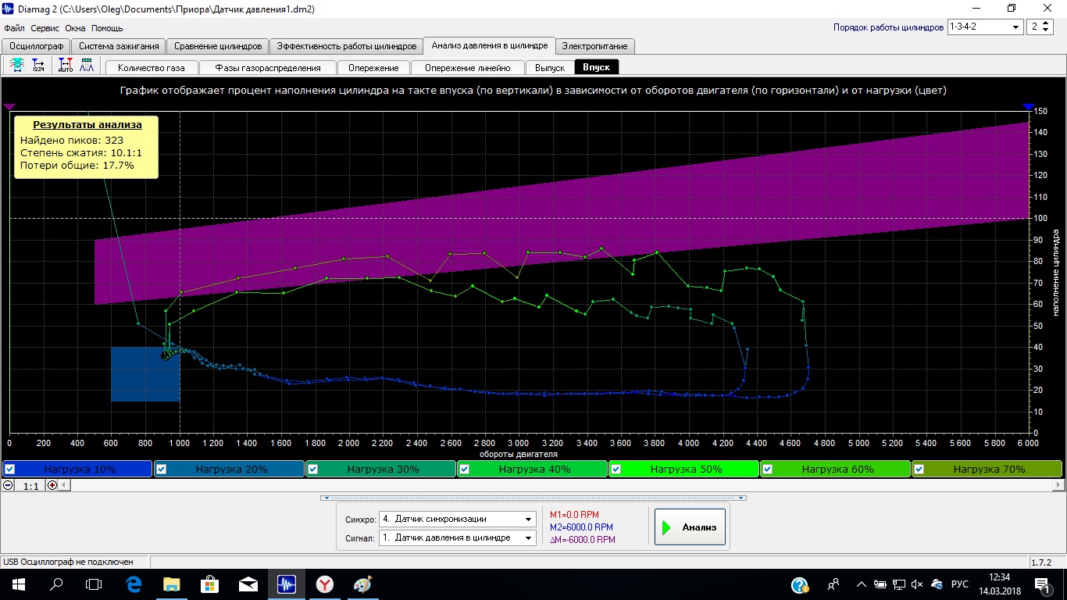The height and width of the screenshot is (600, 1067).
Task: Toggle the Нагрузка 50% checkbox
Action: (x=616, y=469)
